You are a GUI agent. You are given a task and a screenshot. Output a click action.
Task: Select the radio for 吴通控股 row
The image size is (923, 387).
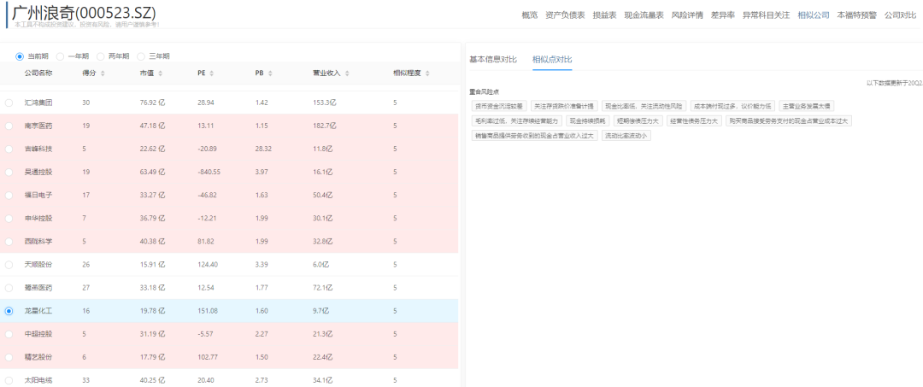pos(9,173)
